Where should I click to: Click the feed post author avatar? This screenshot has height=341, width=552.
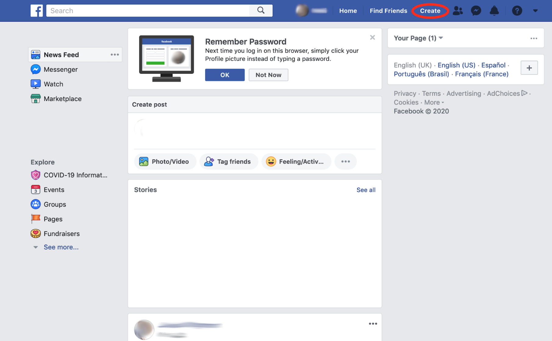tap(144, 329)
